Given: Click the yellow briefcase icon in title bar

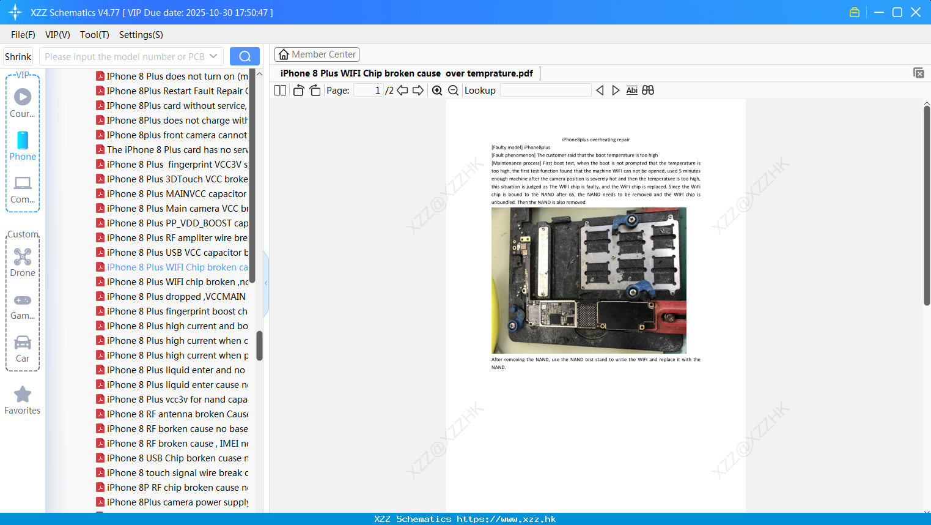Looking at the screenshot, I should pyautogui.click(x=855, y=12).
